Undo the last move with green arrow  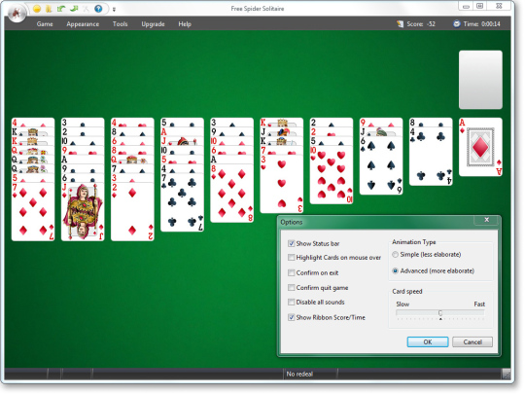click(61, 9)
